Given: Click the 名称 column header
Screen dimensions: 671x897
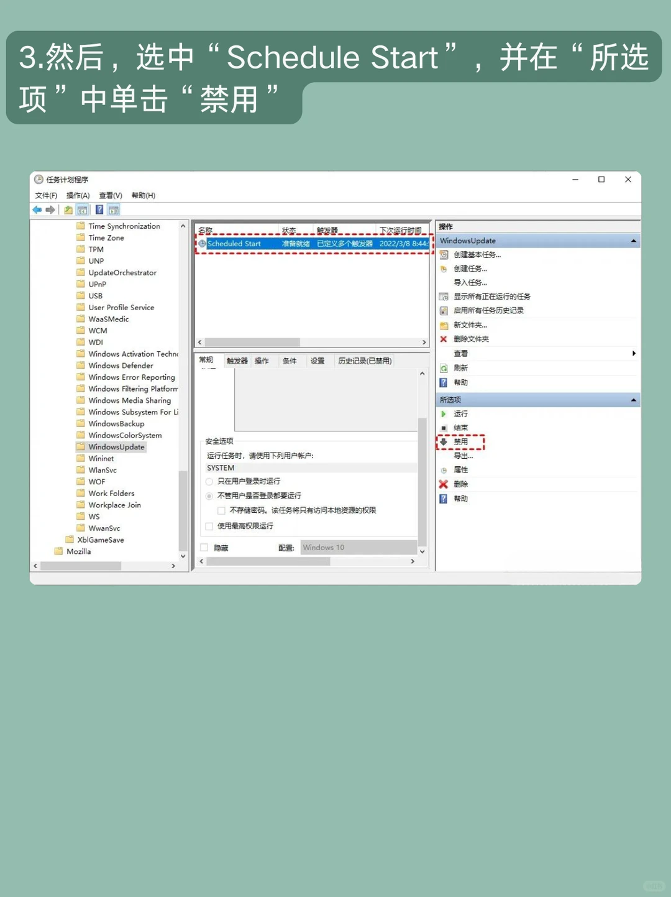Looking at the screenshot, I should (236, 230).
